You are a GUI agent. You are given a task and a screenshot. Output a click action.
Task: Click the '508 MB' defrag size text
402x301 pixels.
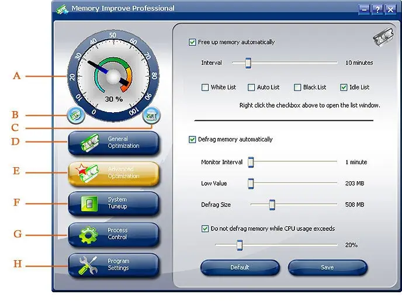(x=355, y=205)
